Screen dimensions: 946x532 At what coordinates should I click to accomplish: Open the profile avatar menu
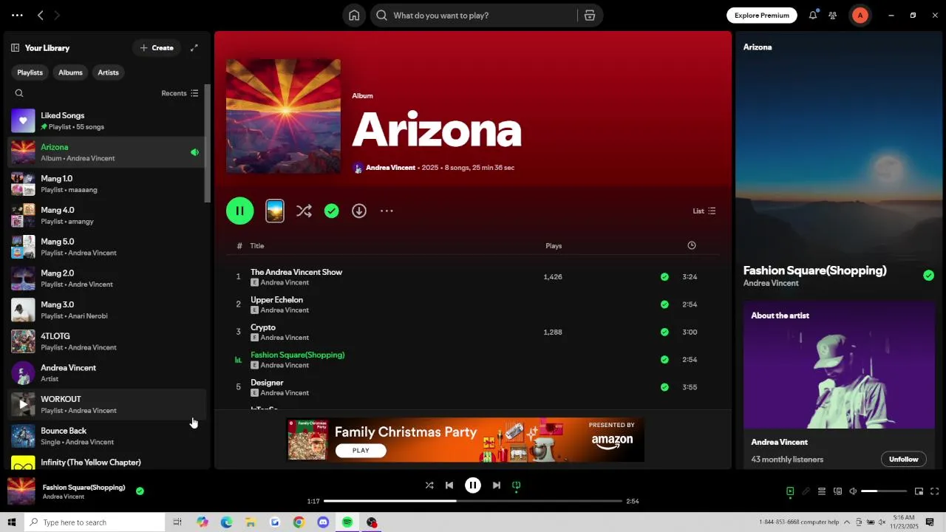coord(860,16)
